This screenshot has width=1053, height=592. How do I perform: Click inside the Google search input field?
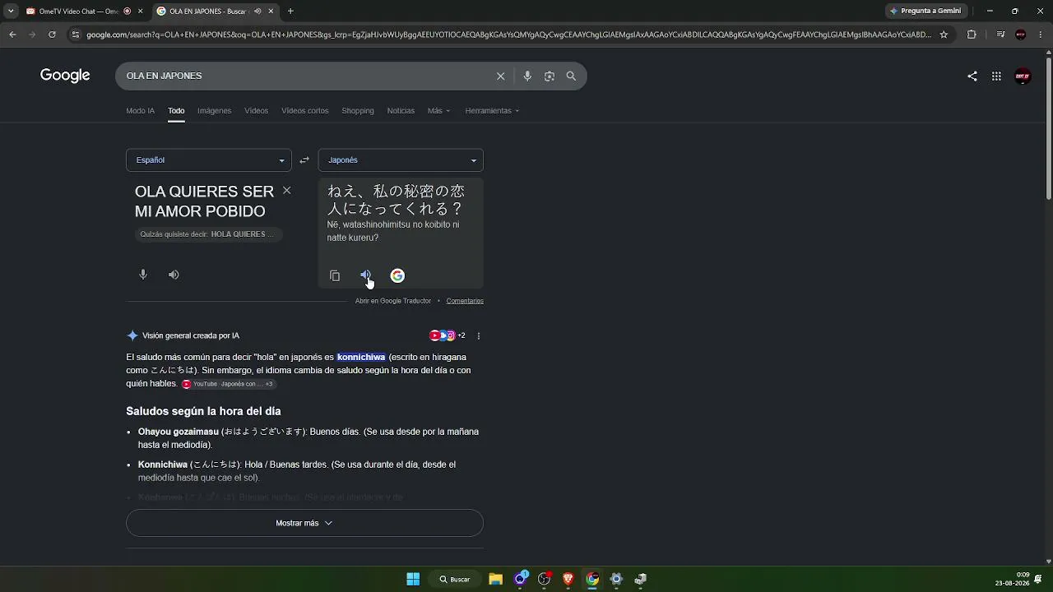pos(304,76)
